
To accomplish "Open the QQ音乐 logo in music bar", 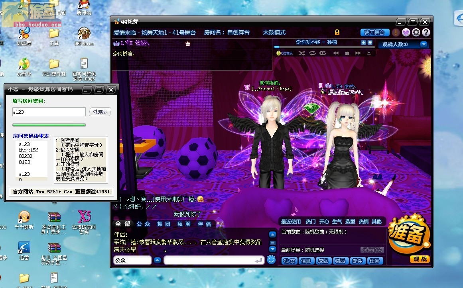I will 284,53.
